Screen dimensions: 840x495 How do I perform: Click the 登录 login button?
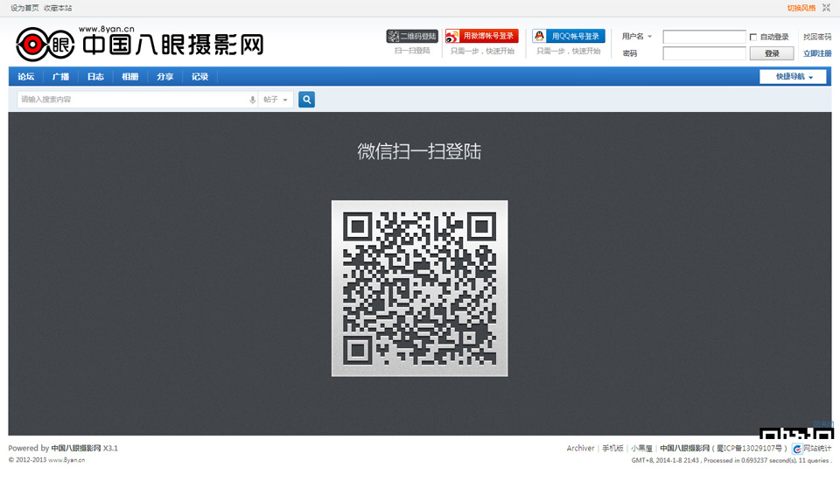772,53
